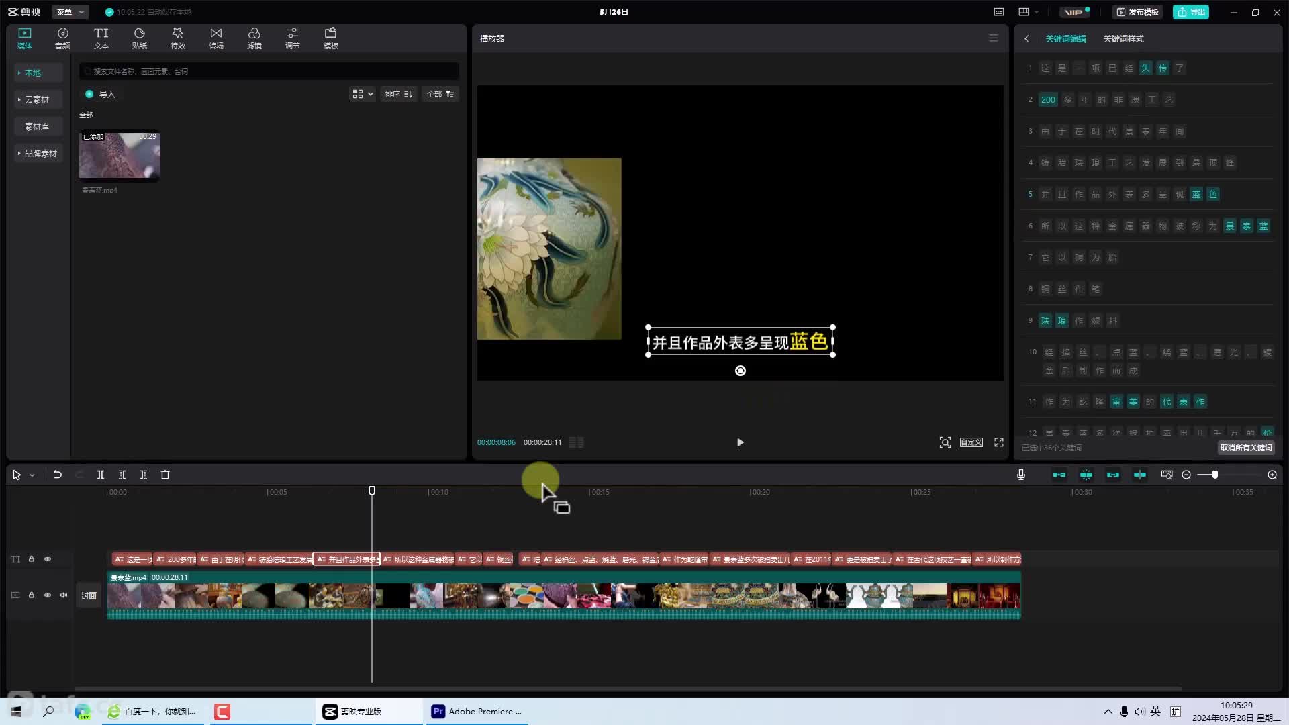
Task: Click the trim-left split icon
Action: [x=122, y=475]
